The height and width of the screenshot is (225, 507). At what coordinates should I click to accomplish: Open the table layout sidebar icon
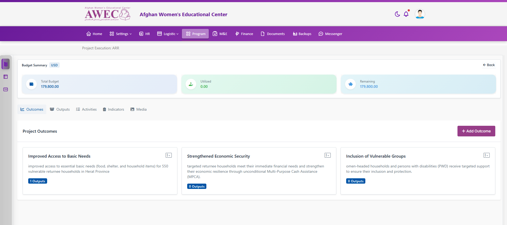click(6, 77)
